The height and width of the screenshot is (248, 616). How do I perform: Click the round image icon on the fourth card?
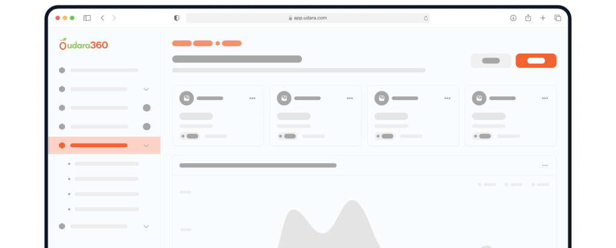point(479,98)
